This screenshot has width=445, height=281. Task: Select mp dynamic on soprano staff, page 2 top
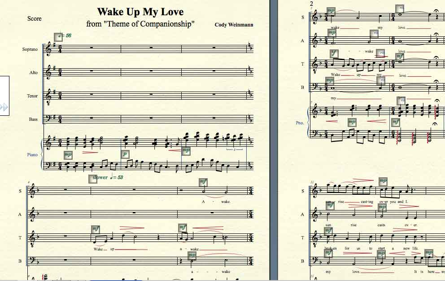pos(331,12)
